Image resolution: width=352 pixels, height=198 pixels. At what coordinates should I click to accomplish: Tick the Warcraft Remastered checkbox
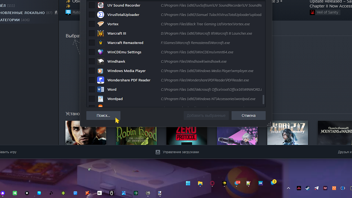point(92,43)
